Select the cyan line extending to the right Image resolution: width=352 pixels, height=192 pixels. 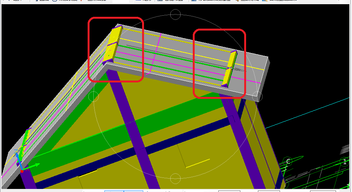(x=307, y=113)
